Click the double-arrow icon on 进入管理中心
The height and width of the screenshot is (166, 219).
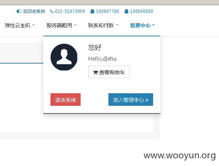146,100
